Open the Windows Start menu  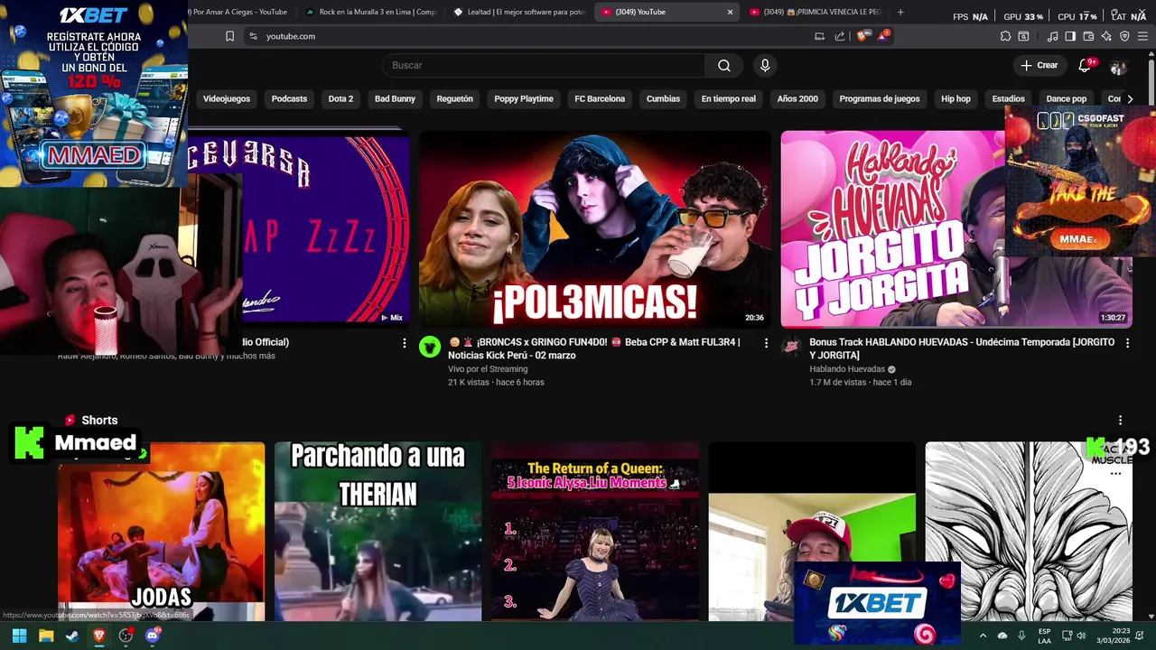click(x=19, y=636)
